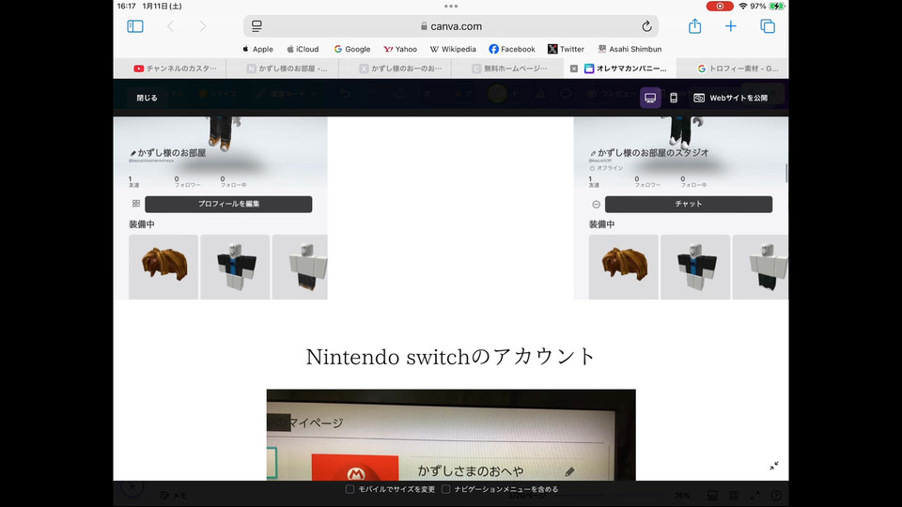
Task: Open the Facebook bookmark
Action: pos(512,50)
